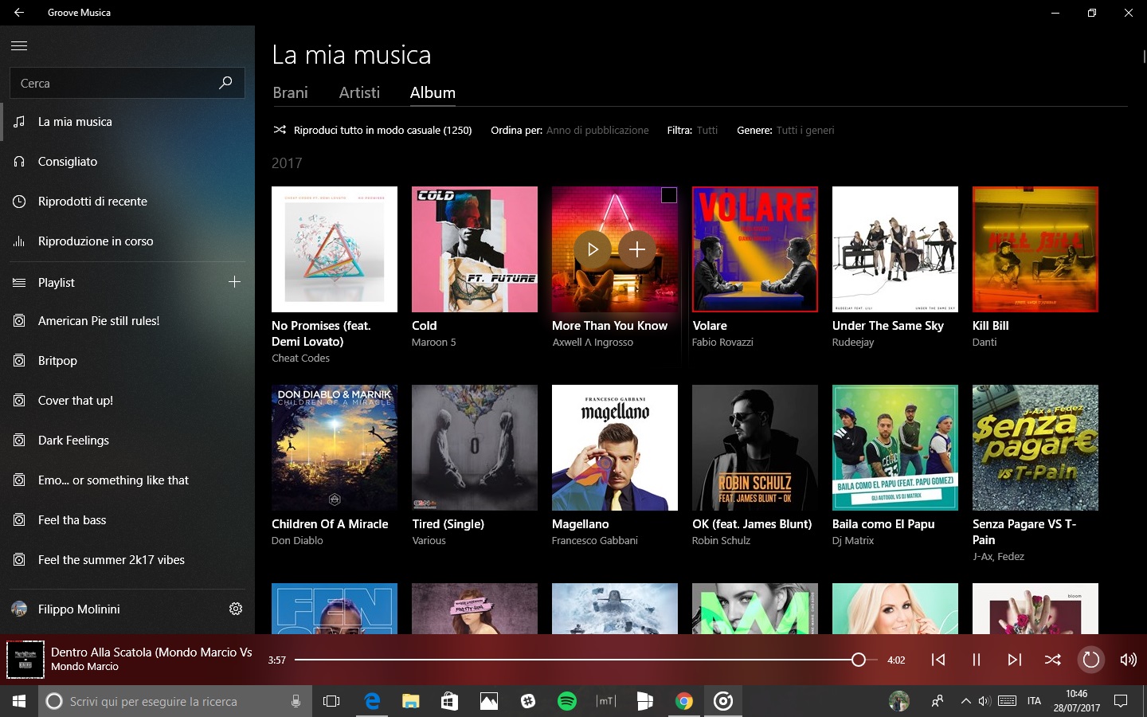Skip to previous track

tap(938, 660)
